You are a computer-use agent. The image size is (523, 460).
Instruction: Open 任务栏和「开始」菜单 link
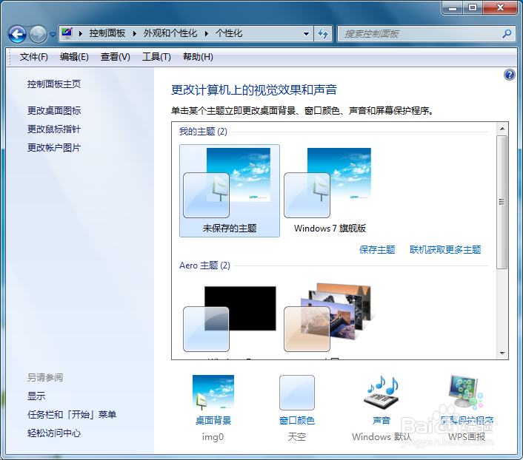click(x=72, y=415)
